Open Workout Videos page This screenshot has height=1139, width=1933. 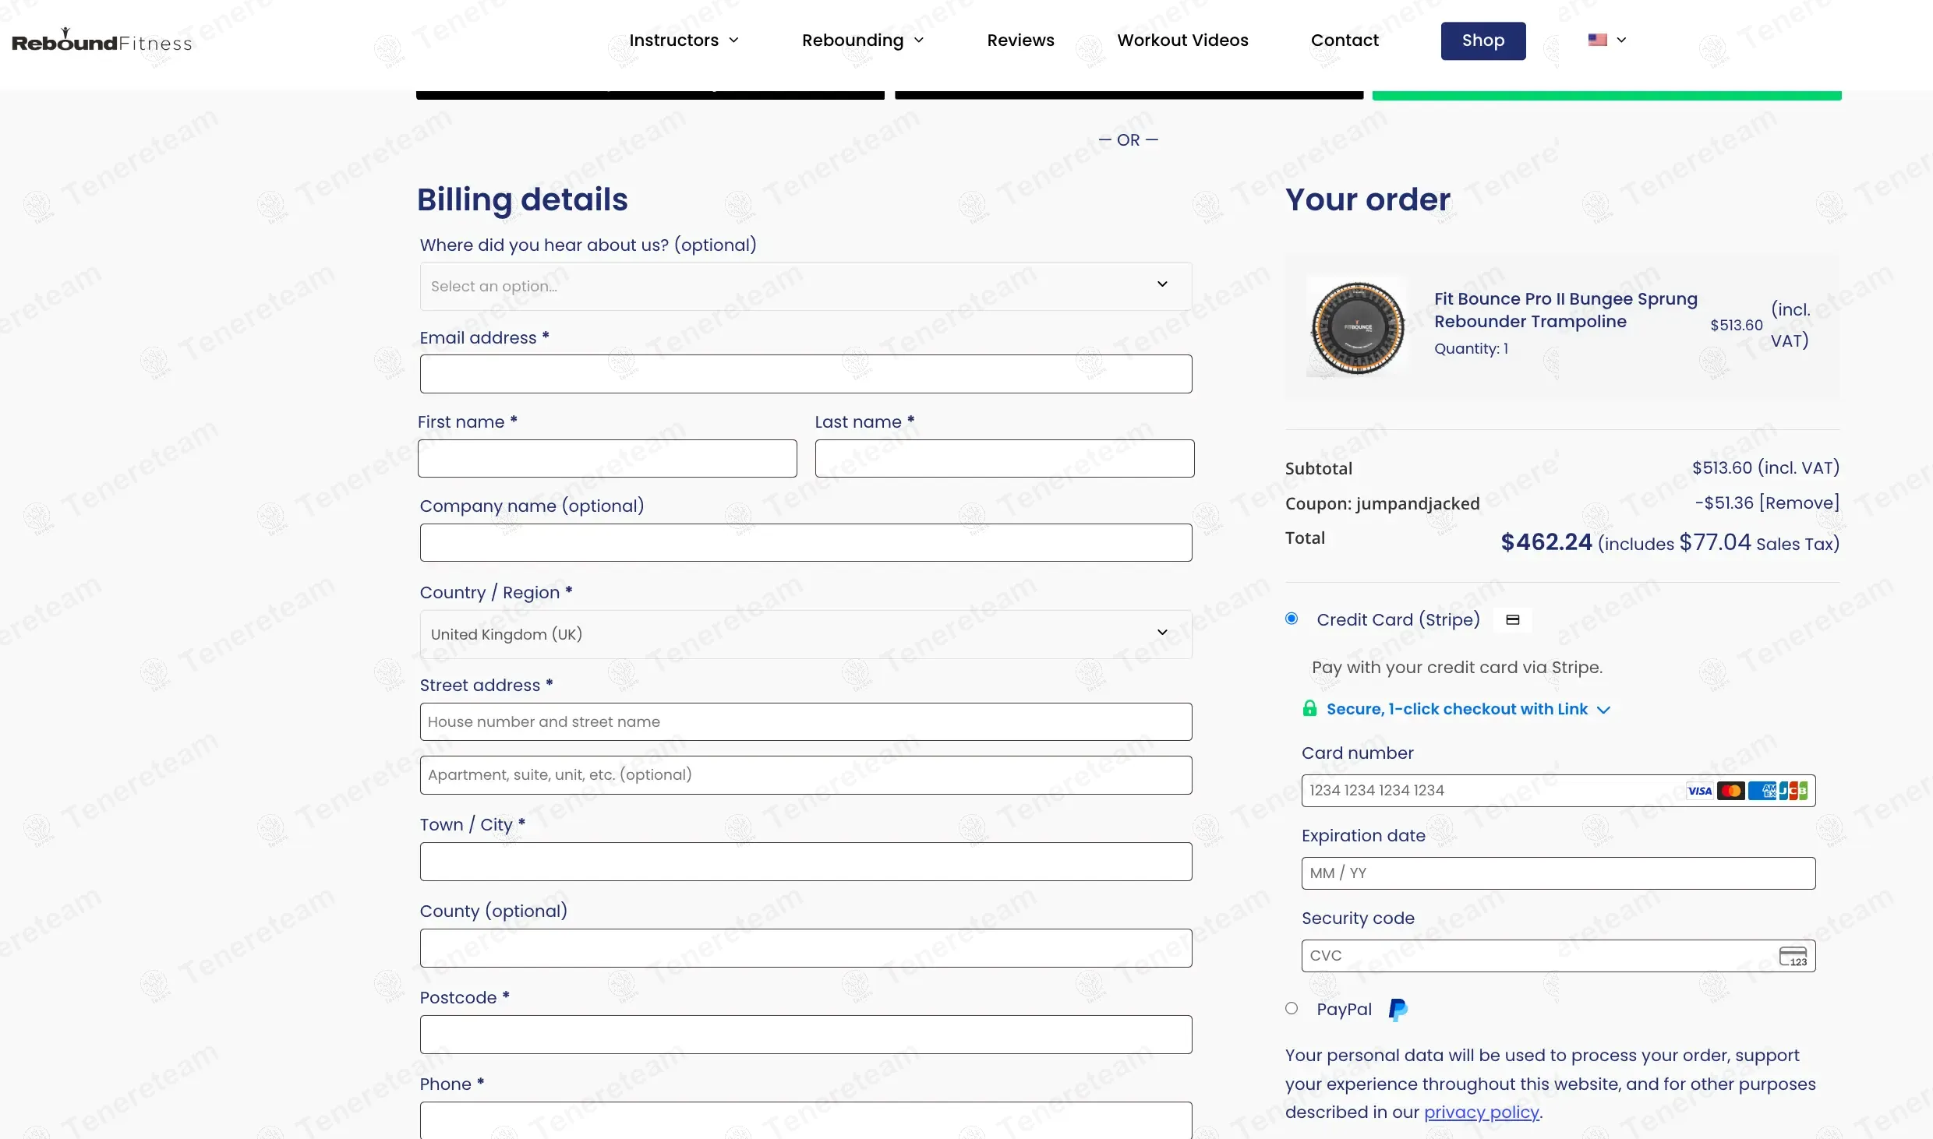pyautogui.click(x=1182, y=41)
